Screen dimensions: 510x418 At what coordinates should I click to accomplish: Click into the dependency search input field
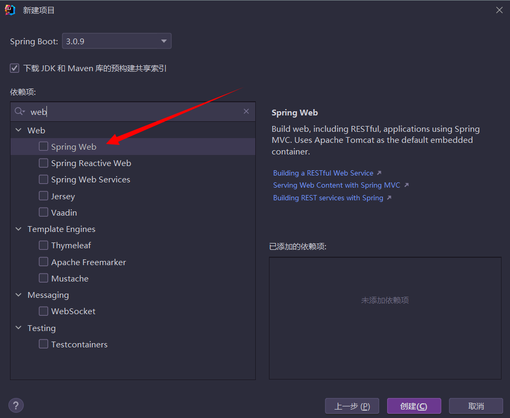point(132,112)
